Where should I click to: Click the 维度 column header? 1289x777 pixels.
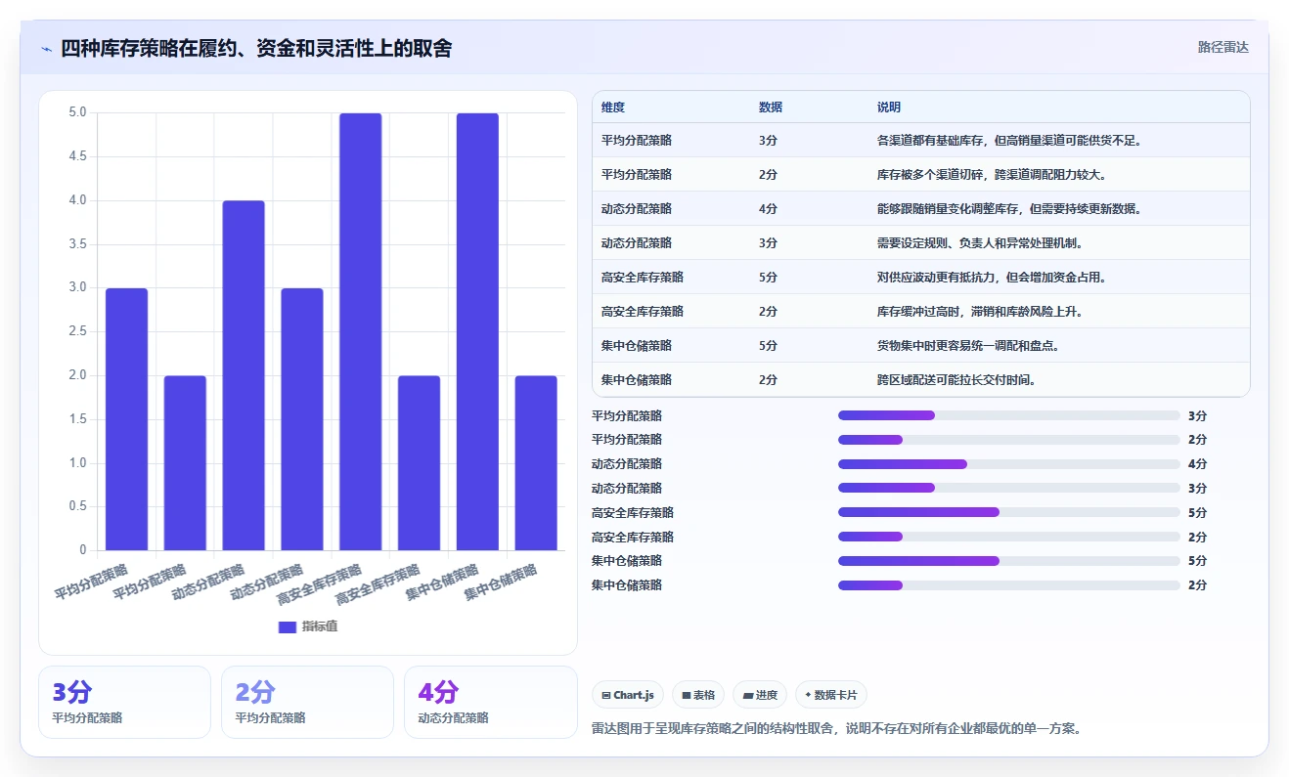click(x=613, y=107)
